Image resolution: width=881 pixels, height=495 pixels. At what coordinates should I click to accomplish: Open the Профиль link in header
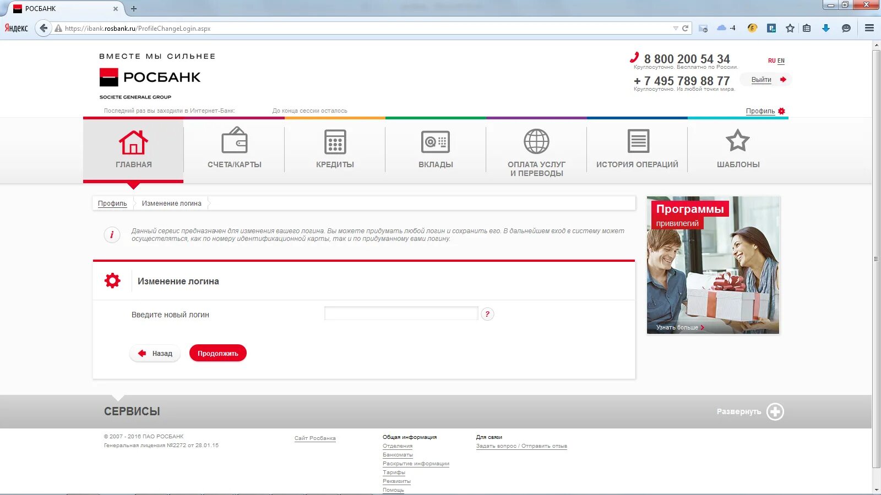point(760,111)
